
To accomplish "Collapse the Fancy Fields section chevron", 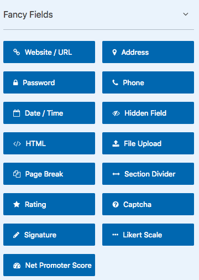I will coord(186,14).
